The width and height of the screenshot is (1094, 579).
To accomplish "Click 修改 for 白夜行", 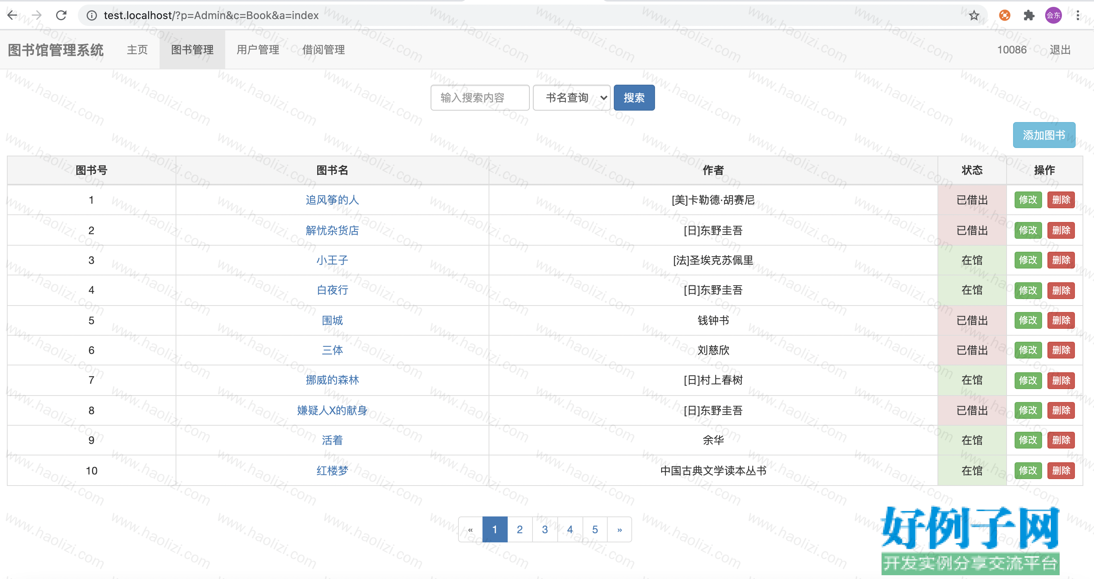I will pyautogui.click(x=1028, y=291).
